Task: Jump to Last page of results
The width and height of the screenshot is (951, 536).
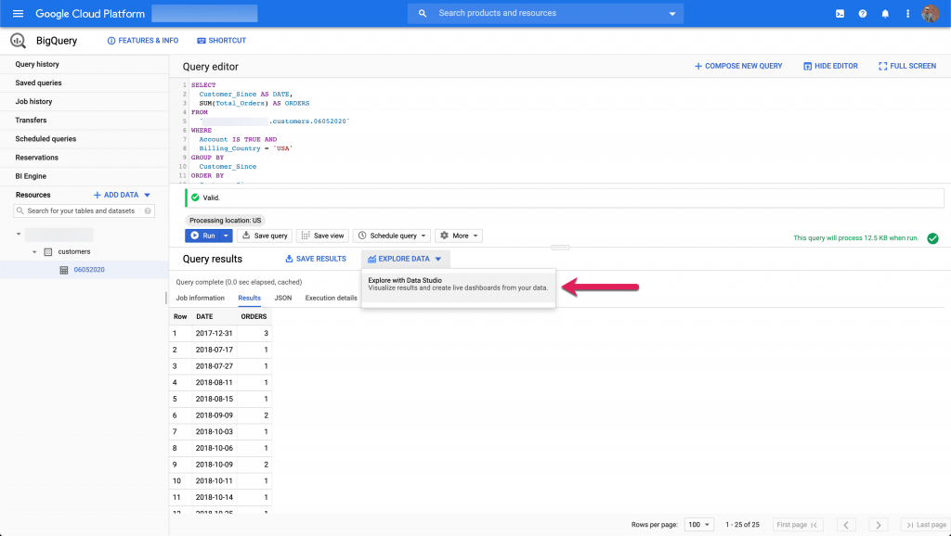Action: pyautogui.click(x=926, y=525)
